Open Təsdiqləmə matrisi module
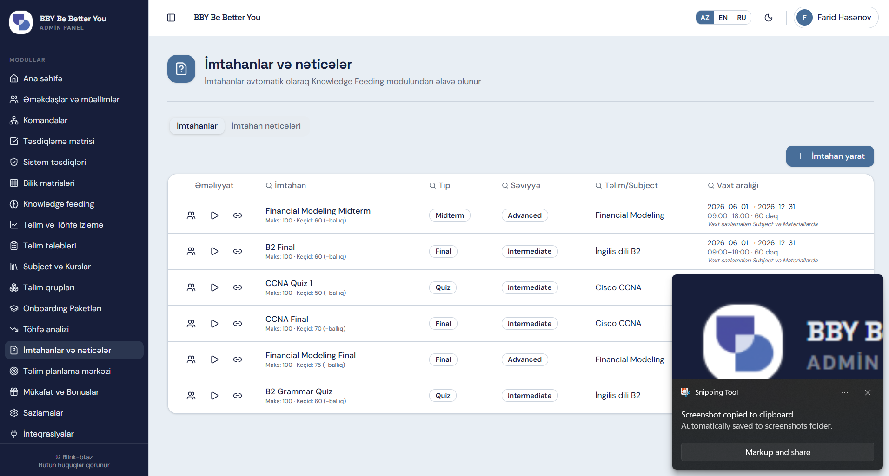This screenshot has width=889, height=476. [x=74, y=141]
